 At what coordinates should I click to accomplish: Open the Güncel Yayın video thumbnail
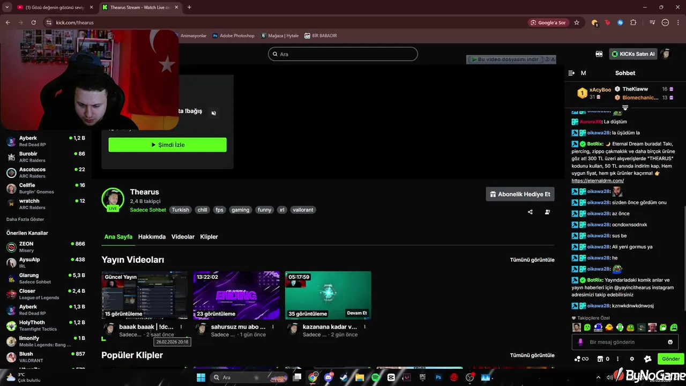point(145,295)
